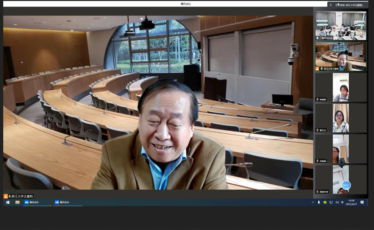Open File Explorer from the taskbar
The height and width of the screenshot is (230, 374).
point(17,202)
